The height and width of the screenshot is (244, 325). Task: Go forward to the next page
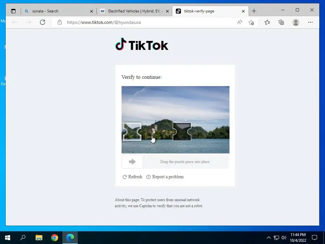tap(28, 22)
